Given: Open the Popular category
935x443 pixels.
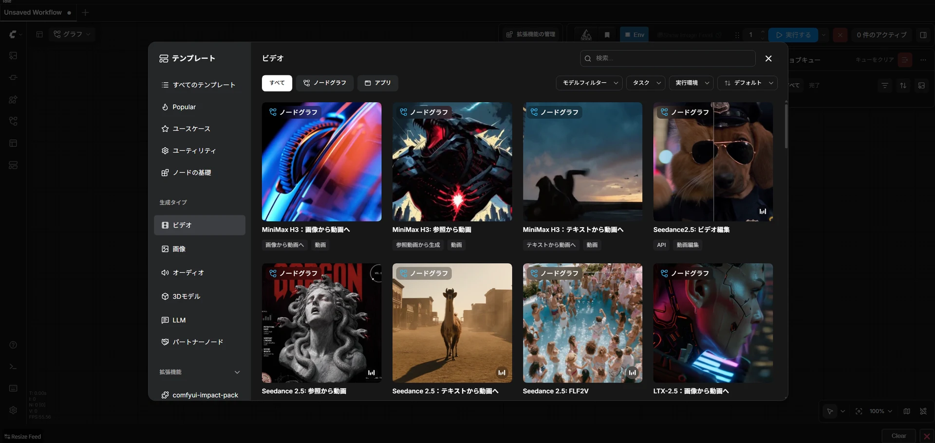Looking at the screenshot, I should click(x=200, y=107).
